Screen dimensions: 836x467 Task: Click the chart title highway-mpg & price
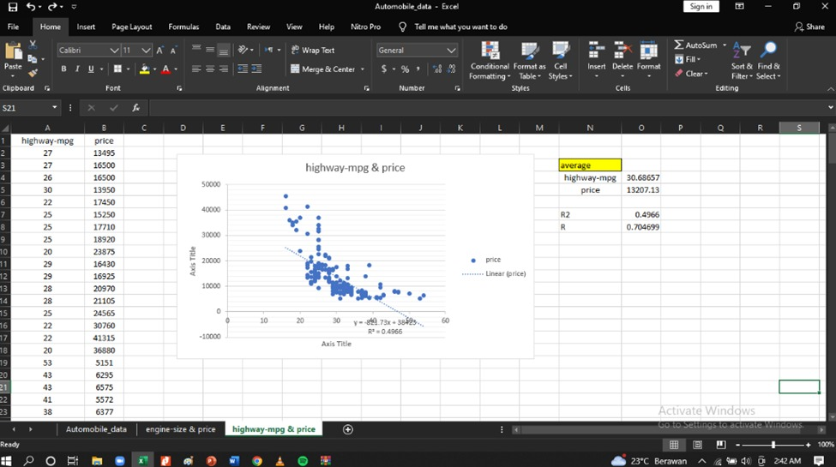[x=355, y=167]
